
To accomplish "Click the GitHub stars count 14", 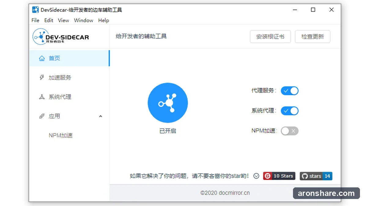I will [327, 176].
